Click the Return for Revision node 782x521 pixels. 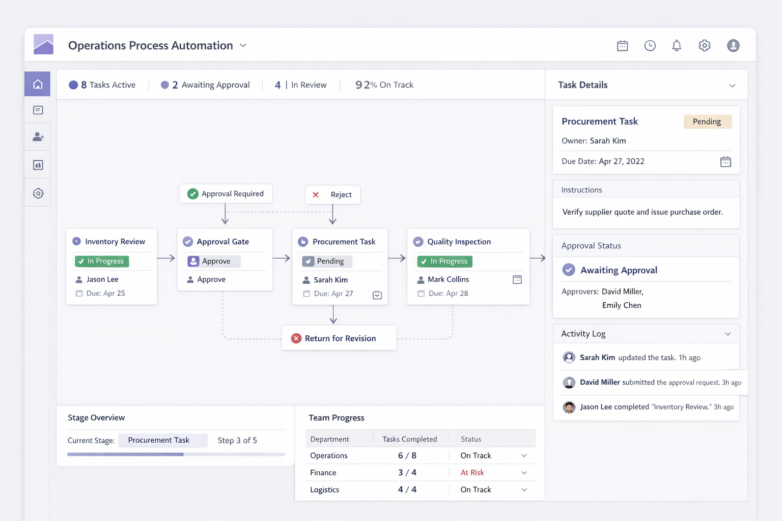coord(339,338)
